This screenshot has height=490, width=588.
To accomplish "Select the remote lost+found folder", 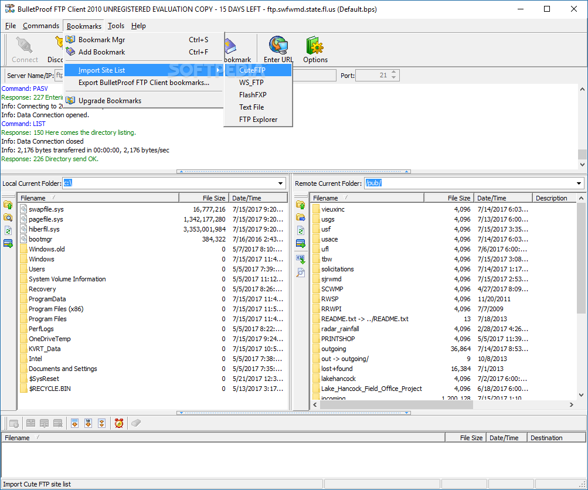I will (337, 369).
